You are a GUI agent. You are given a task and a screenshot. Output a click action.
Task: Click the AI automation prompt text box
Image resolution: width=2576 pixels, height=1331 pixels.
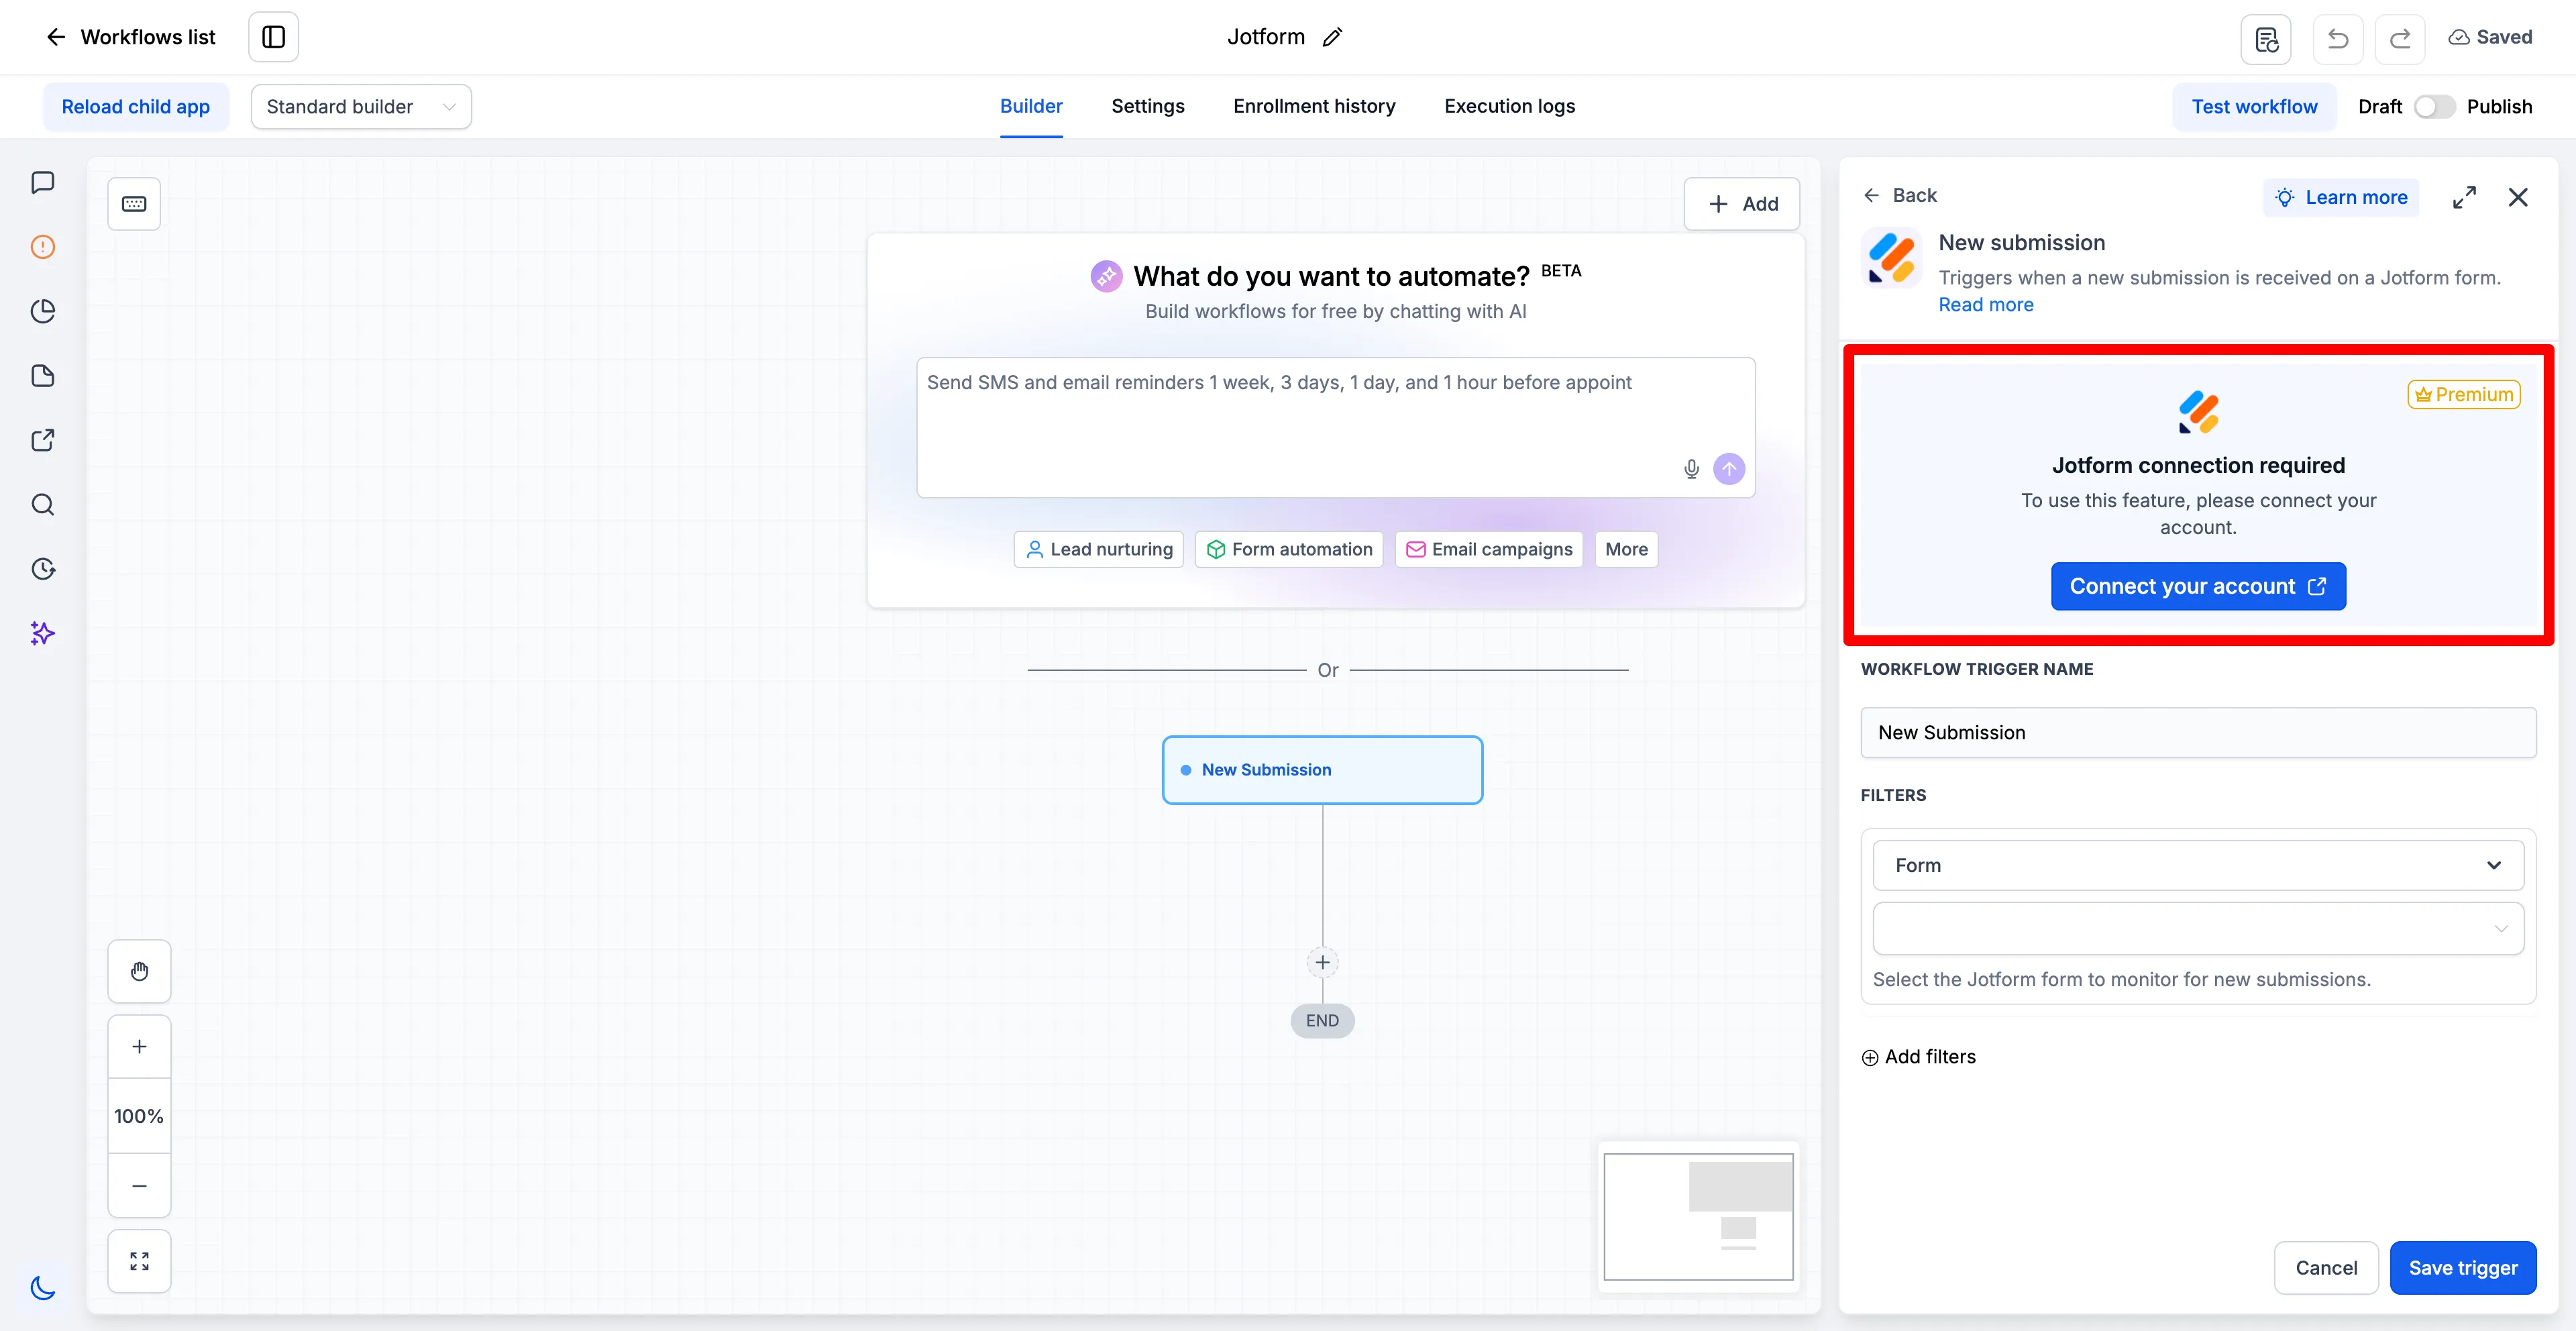point(1336,428)
